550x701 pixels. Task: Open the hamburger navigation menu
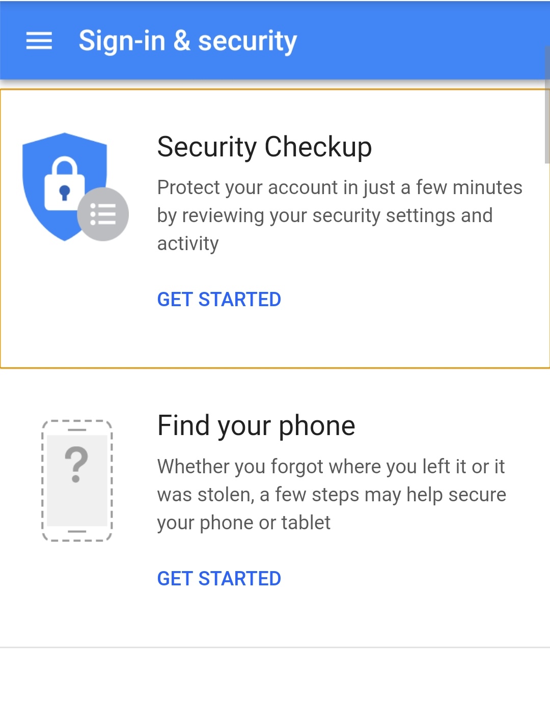(39, 41)
